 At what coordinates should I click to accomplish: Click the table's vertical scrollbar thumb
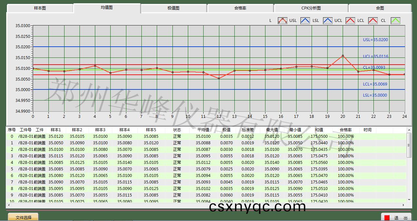[409, 145]
